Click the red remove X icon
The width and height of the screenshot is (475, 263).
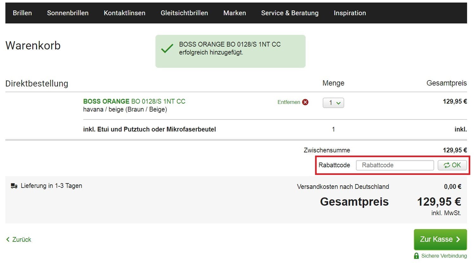(x=305, y=102)
